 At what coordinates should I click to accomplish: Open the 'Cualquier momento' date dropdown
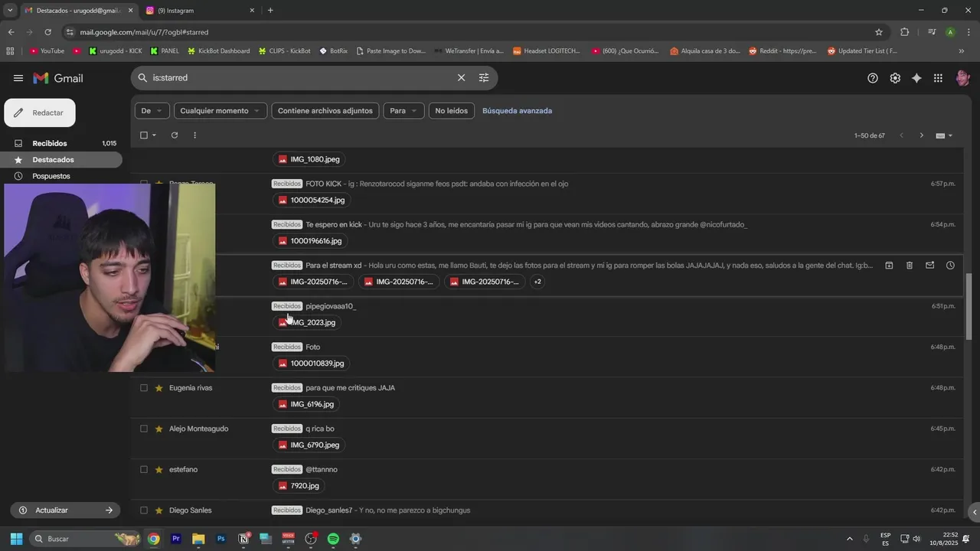(220, 111)
